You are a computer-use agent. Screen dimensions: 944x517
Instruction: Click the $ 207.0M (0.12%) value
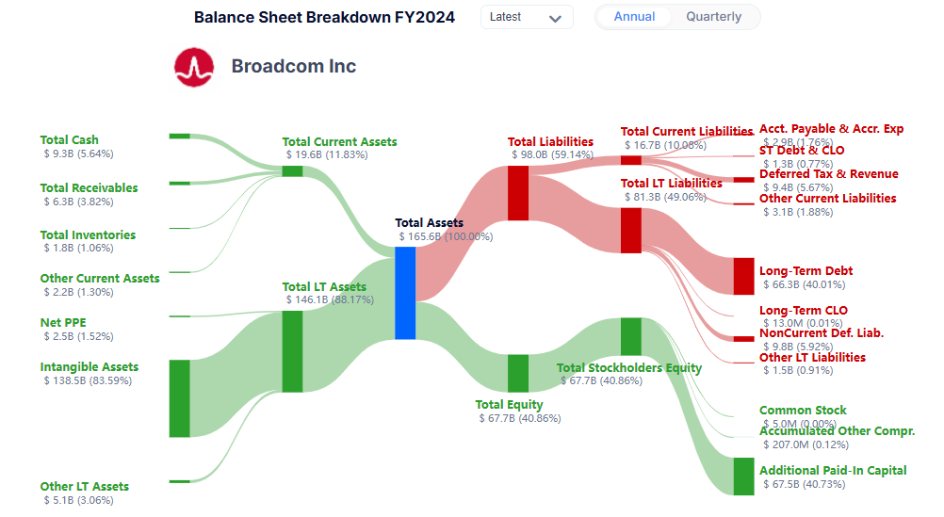tap(806, 444)
